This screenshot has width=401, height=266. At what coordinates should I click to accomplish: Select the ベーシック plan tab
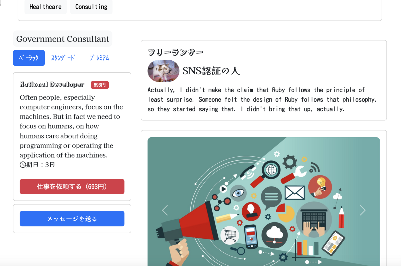(x=29, y=58)
